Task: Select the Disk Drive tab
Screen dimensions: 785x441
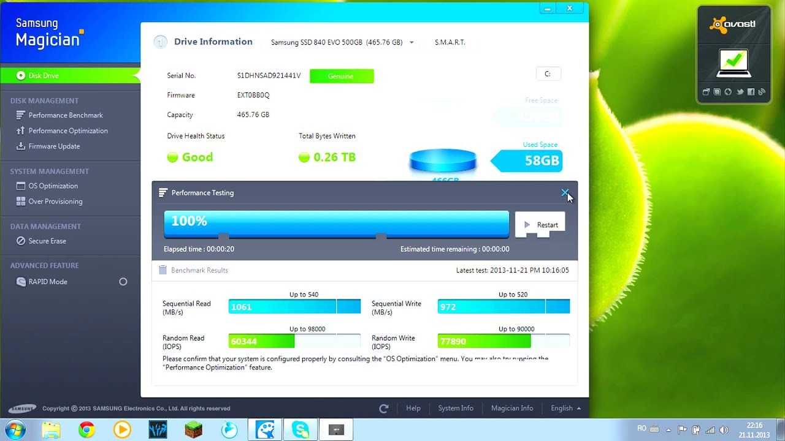Action: [70, 75]
